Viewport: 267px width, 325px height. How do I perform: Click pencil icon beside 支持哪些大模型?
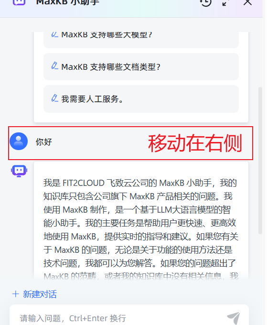54,34
